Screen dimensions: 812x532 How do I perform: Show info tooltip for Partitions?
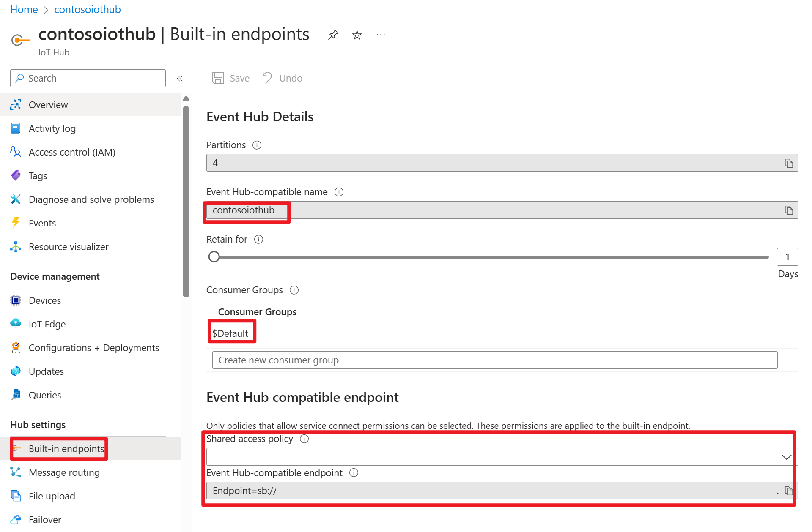pyautogui.click(x=257, y=145)
